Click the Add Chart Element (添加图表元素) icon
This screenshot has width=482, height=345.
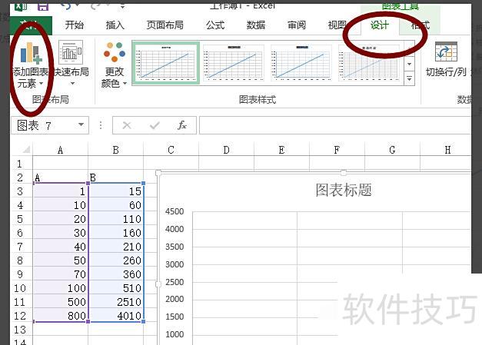coord(31,53)
